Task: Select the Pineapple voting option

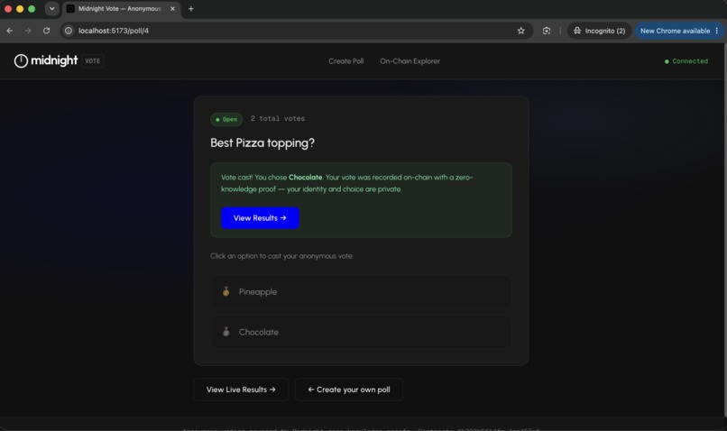Action: (x=361, y=291)
